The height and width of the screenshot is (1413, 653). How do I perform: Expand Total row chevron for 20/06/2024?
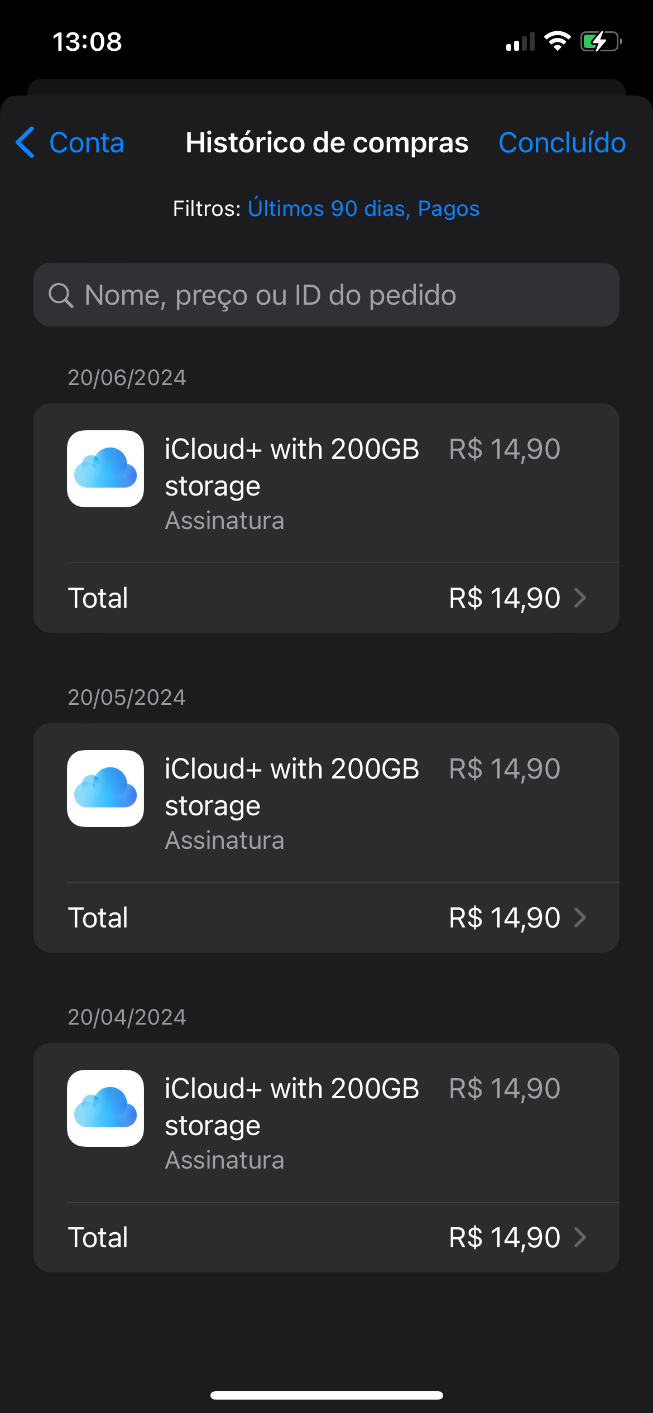[580, 598]
